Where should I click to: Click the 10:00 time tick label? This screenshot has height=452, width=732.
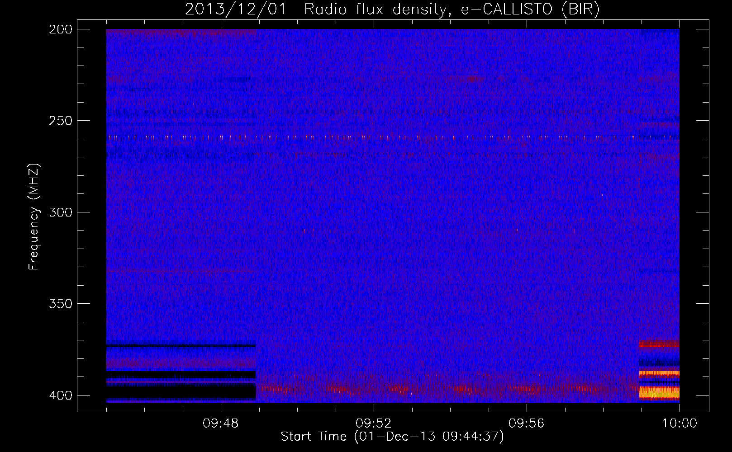pyautogui.click(x=680, y=424)
